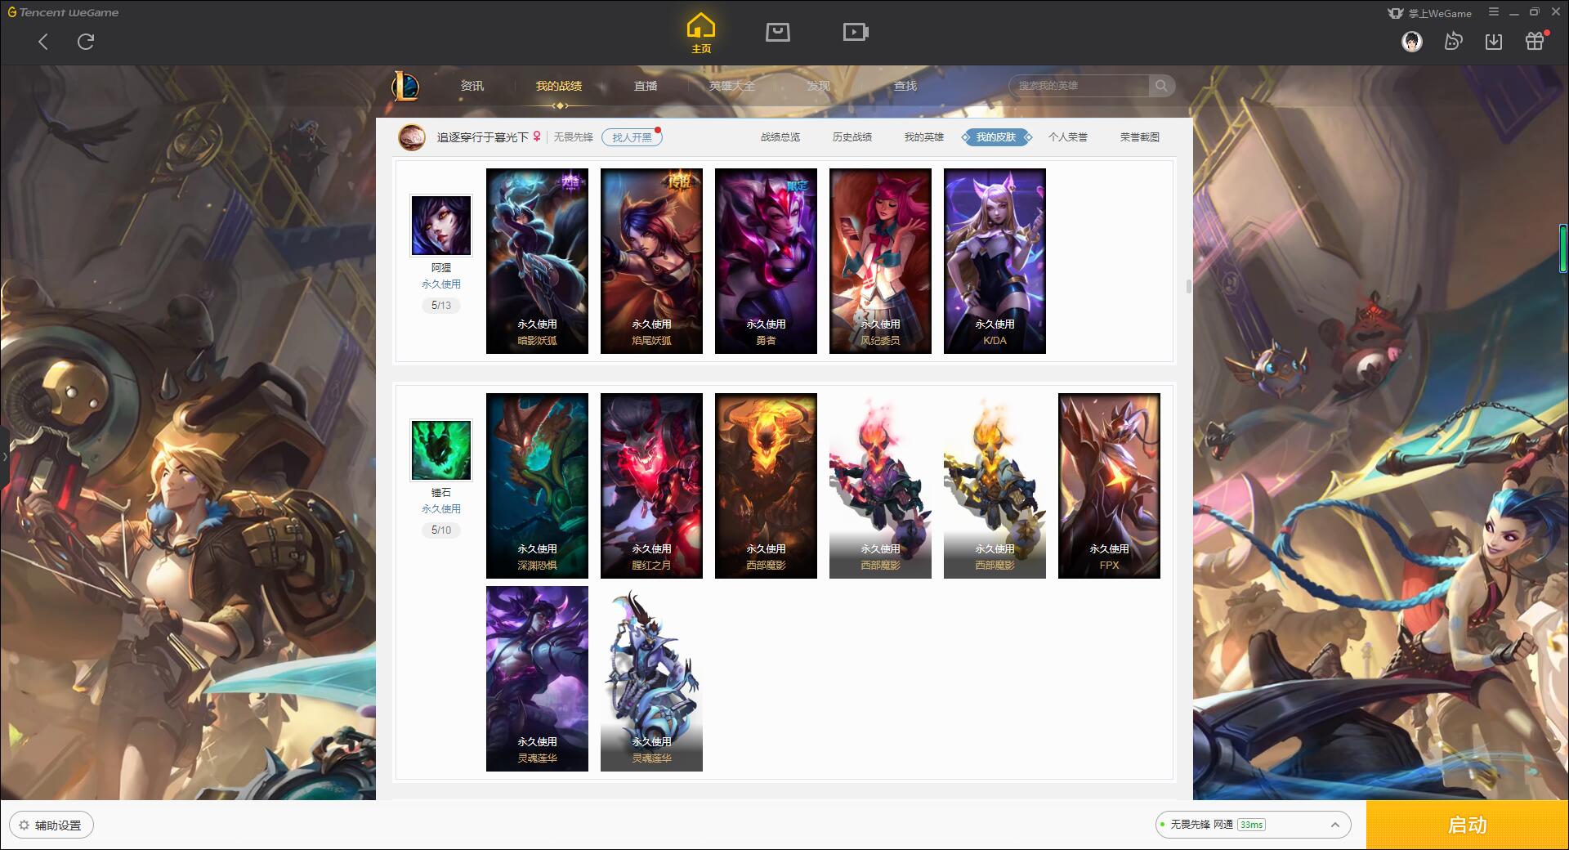
Task: Open 掌上WeGame mobile link
Action: [x=1429, y=13]
